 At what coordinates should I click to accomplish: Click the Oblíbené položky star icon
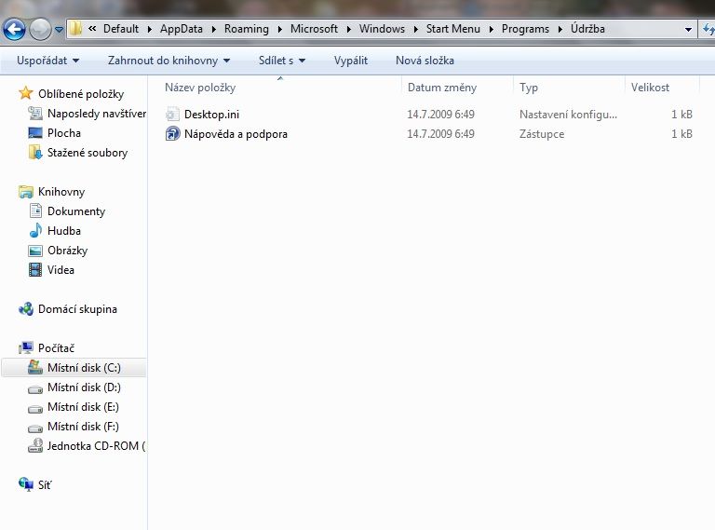[x=25, y=93]
